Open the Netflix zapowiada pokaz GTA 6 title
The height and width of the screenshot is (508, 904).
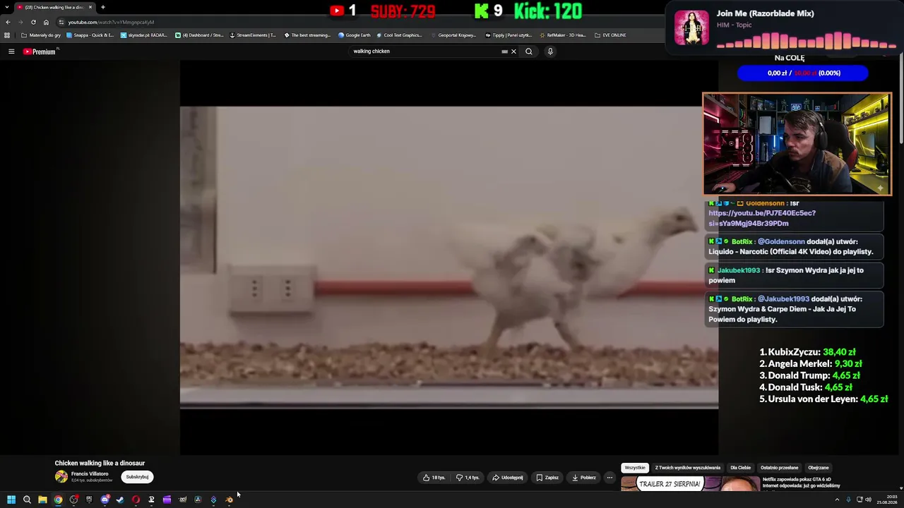(801, 483)
